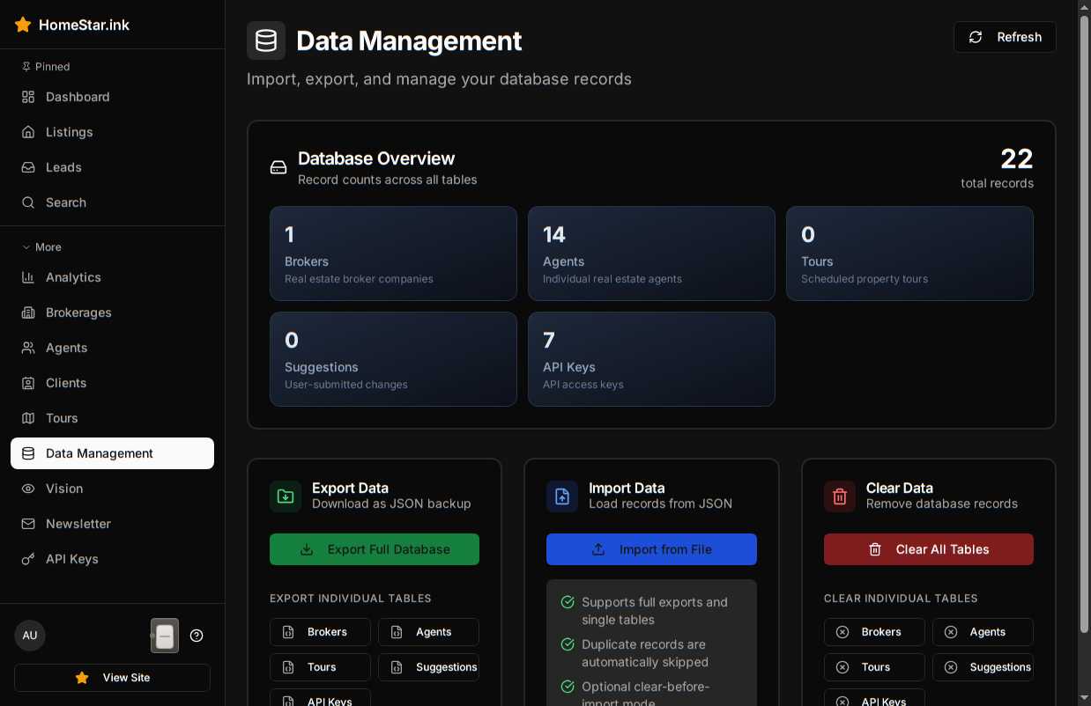Viewport: 1091px width, 706px height.
Task: Select the Dashboard grid icon
Action: point(27,97)
